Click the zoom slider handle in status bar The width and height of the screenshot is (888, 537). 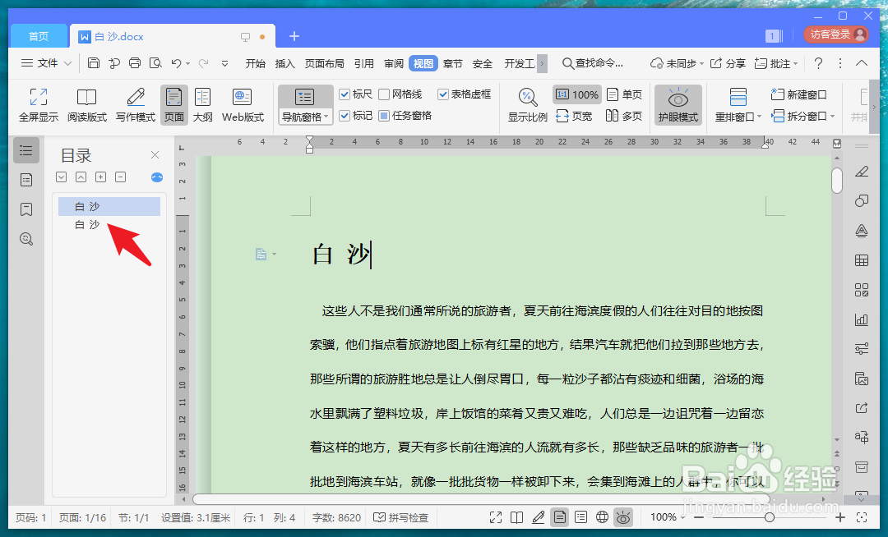769,517
